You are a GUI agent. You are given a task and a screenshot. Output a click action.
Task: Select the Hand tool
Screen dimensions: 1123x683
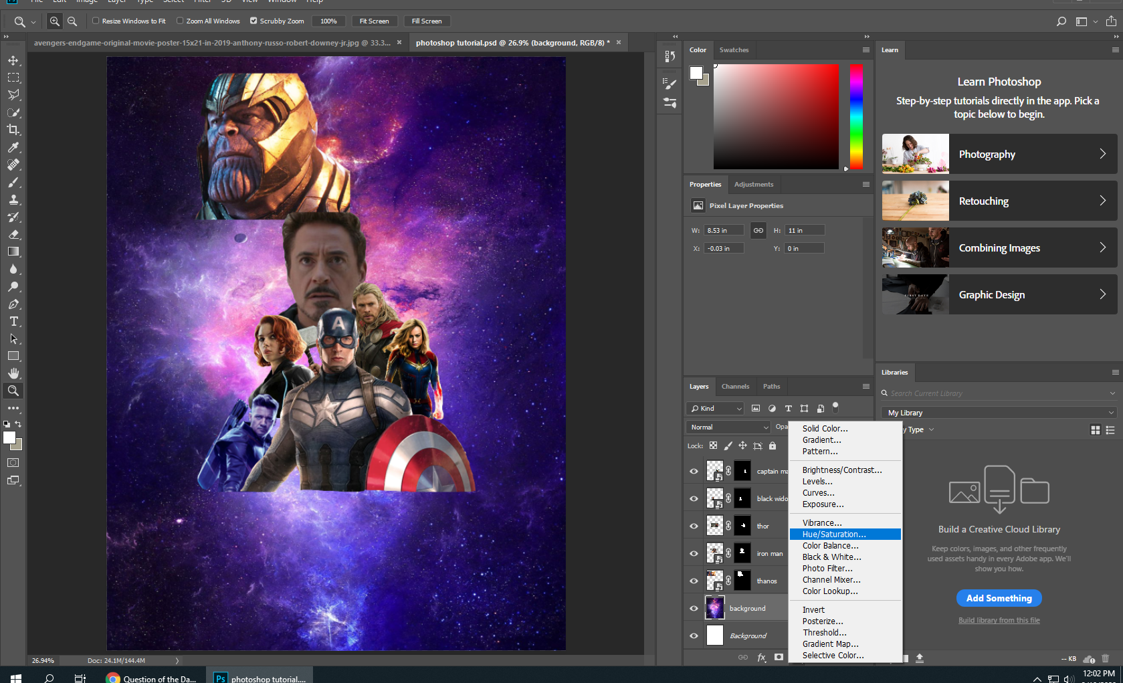(13, 373)
